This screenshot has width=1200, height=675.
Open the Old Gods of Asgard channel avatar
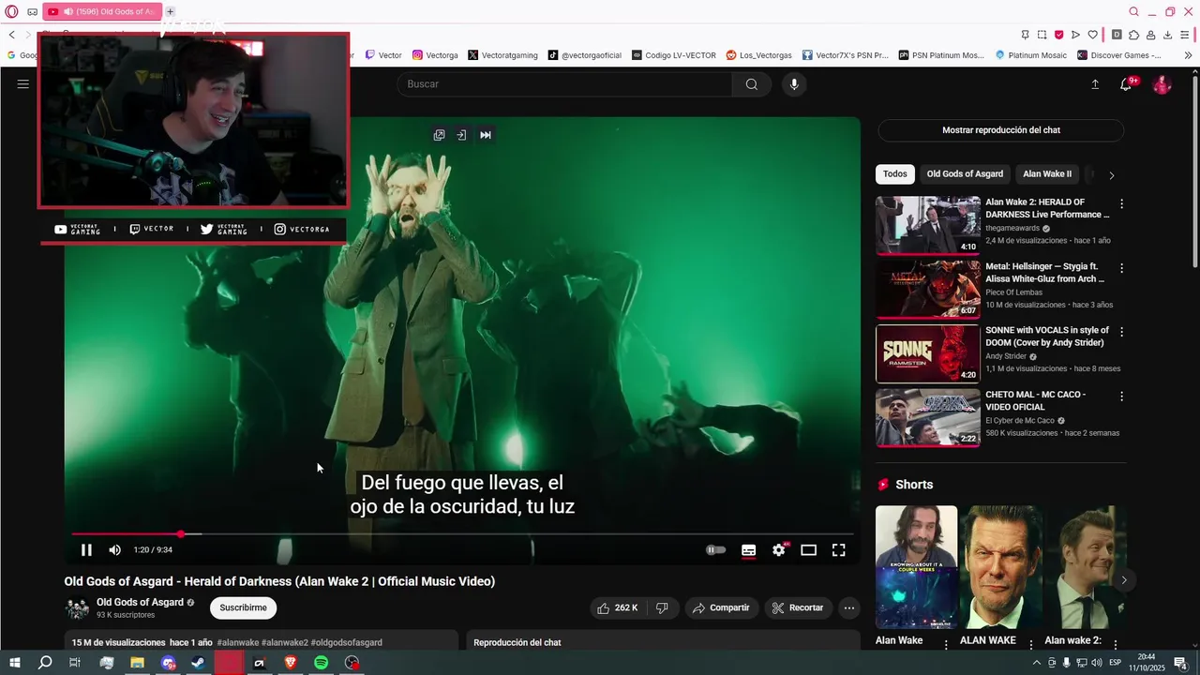[77, 608]
